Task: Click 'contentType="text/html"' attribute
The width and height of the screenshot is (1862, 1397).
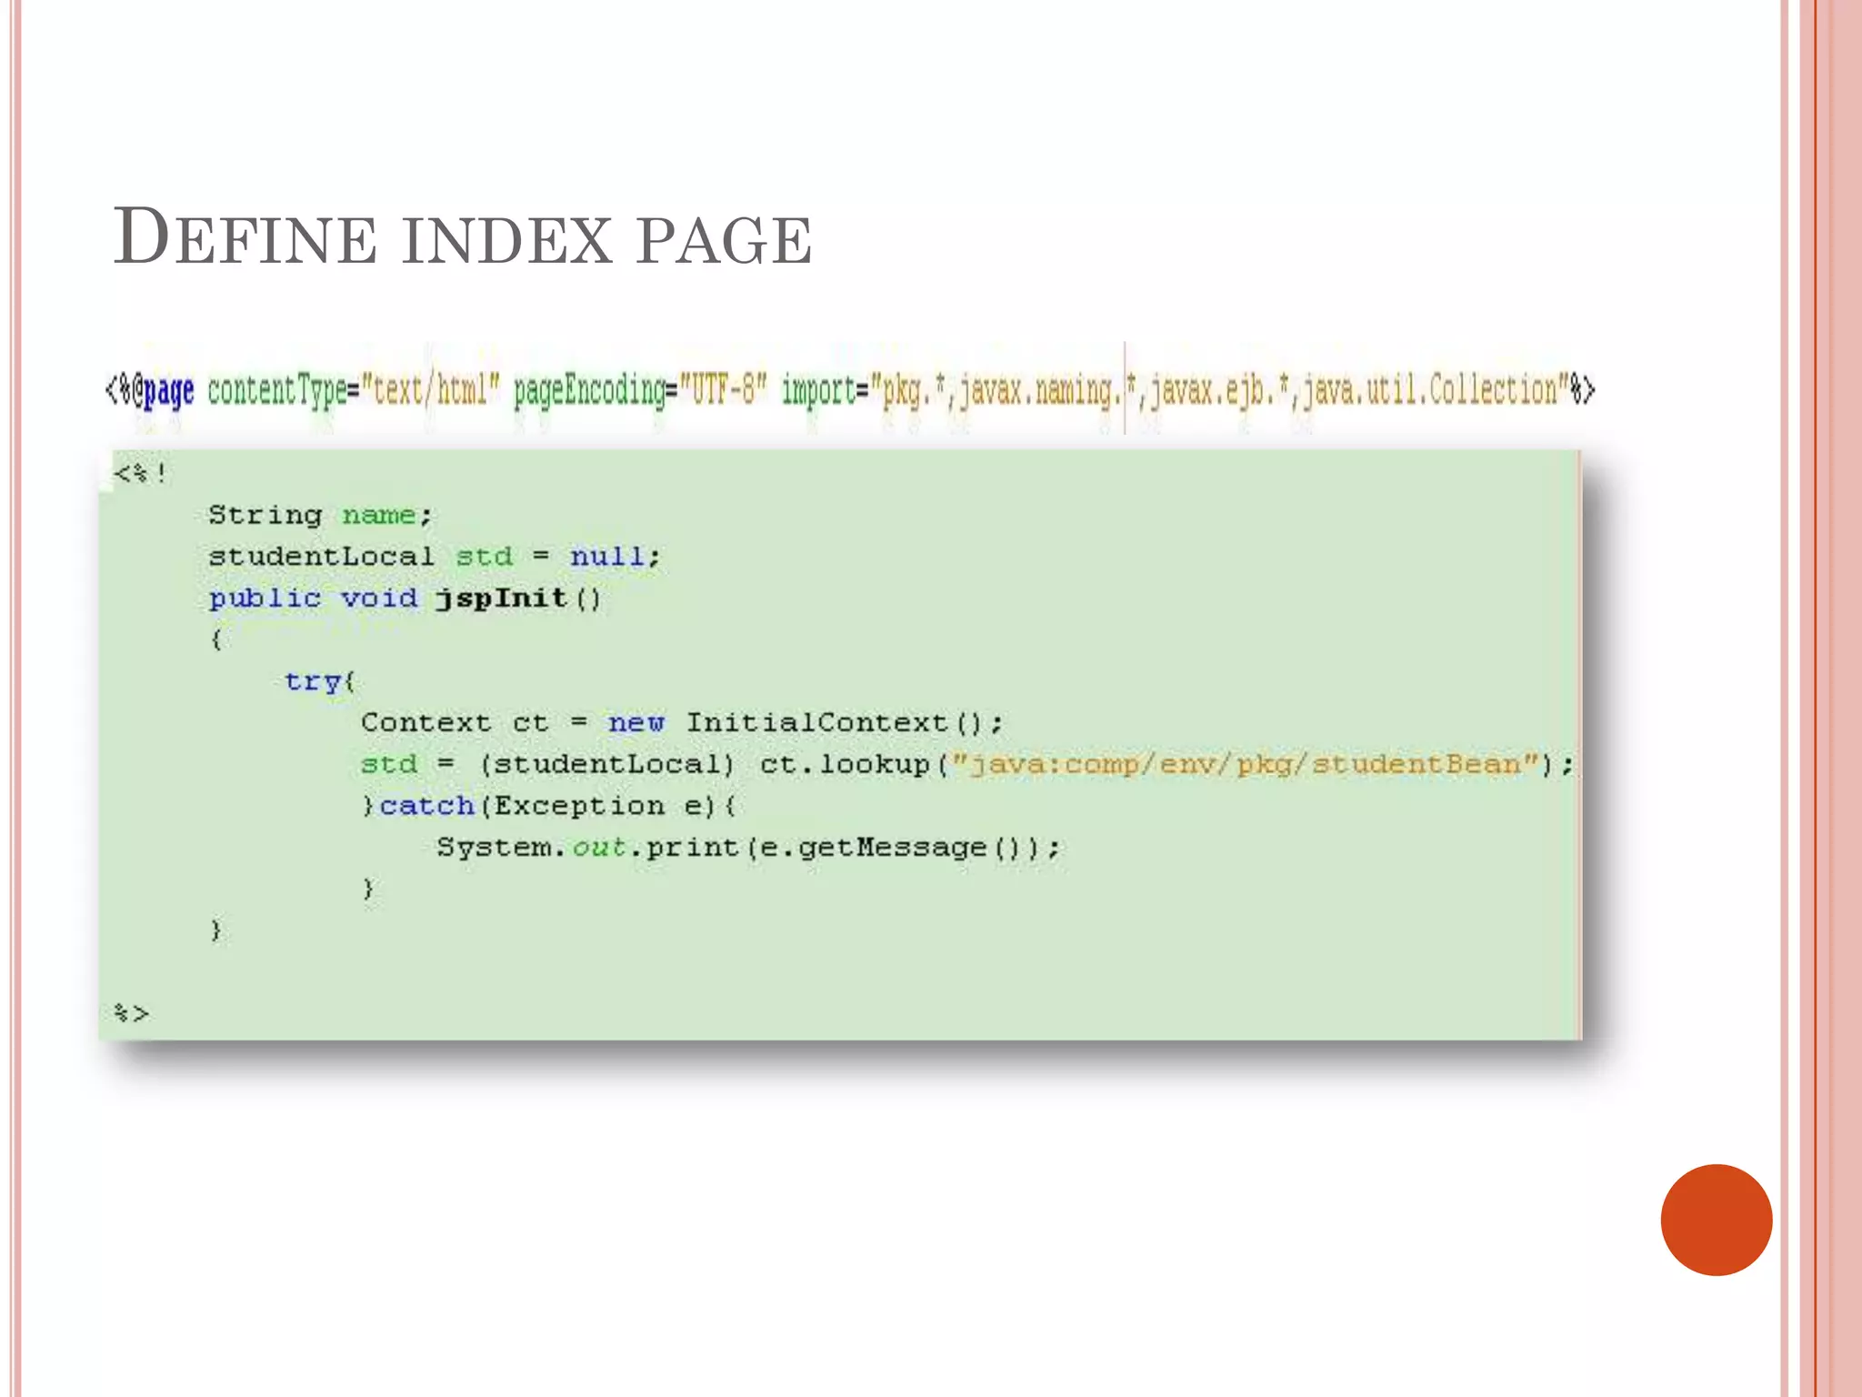Action: [354, 391]
